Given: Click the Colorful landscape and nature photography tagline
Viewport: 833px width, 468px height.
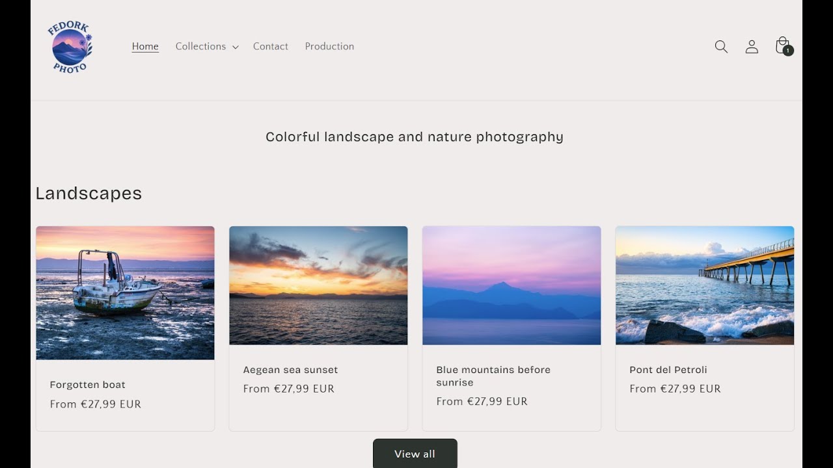Looking at the screenshot, I should click(x=415, y=137).
